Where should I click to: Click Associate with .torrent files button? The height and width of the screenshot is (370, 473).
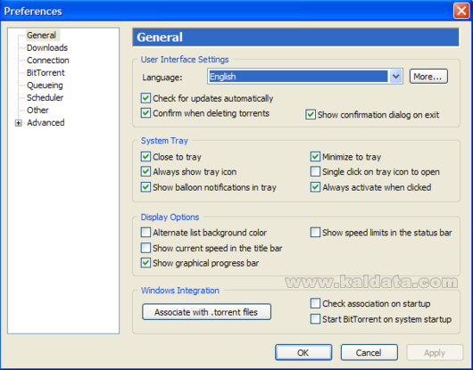tap(206, 312)
